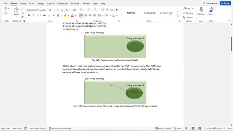Click Text Predictions: On in status bar
Screen dimensions: 233x131
(x=38, y=128)
